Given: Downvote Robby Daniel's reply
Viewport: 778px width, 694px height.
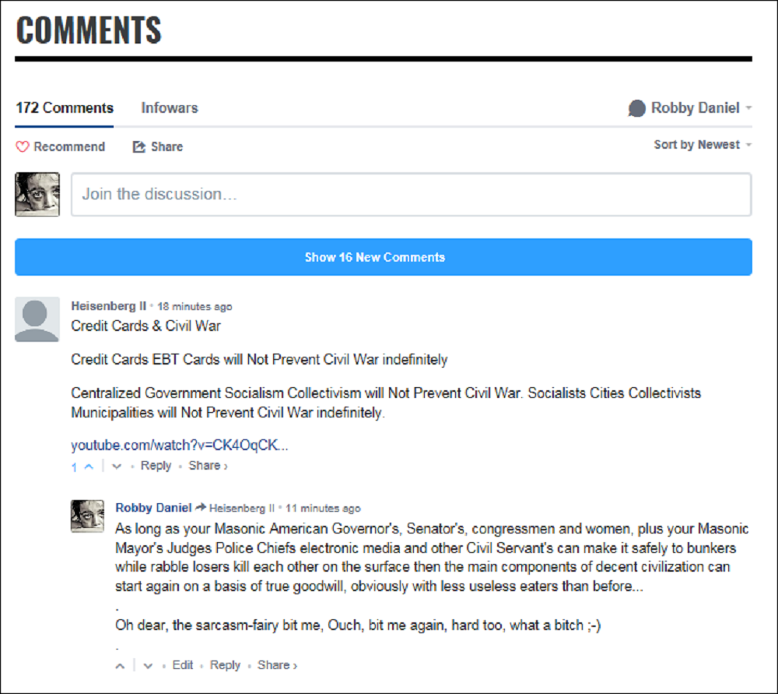Looking at the screenshot, I should pyautogui.click(x=149, y=665).
